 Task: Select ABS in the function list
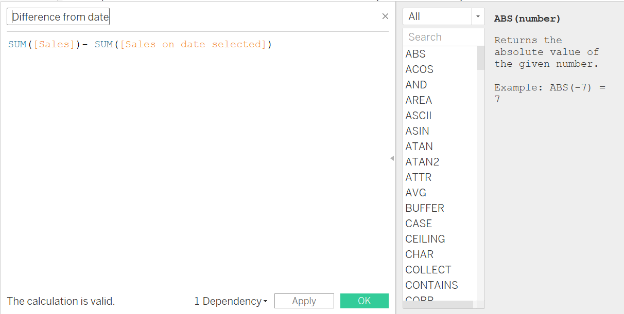pyautogui.click(x=415, y=54)
